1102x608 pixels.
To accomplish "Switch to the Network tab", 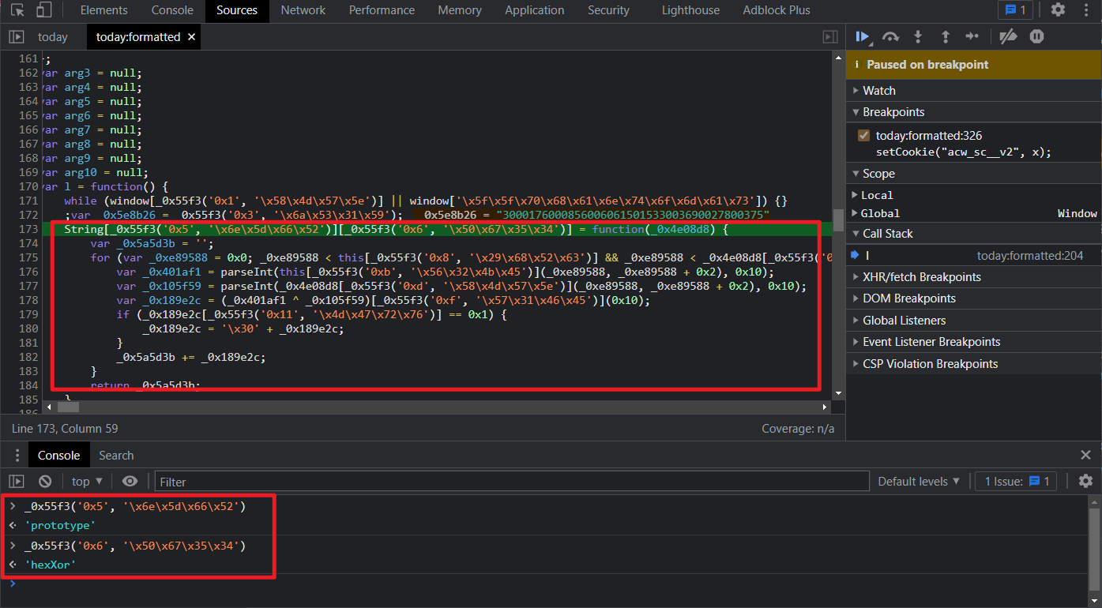I will pos(303,10).
